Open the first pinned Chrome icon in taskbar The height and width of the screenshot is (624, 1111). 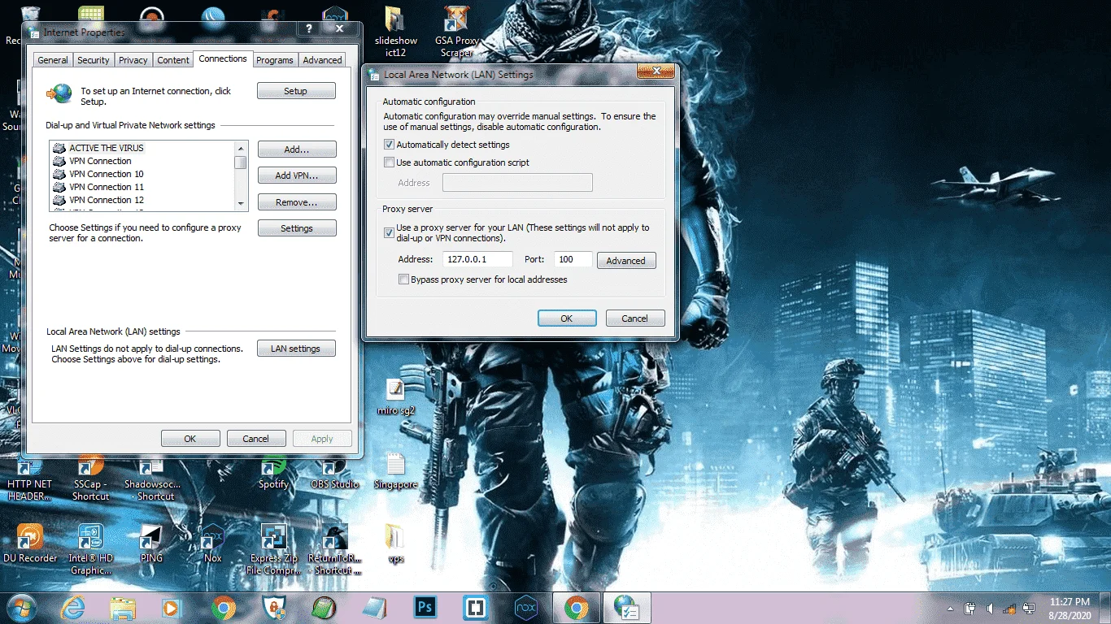tap(224, 608)
